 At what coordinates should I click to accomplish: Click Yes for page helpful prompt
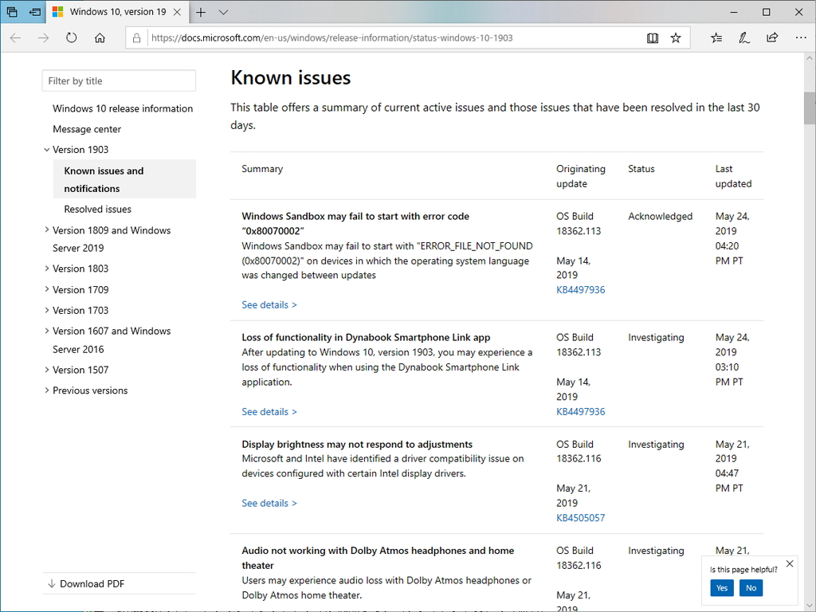(x=721, y=588)
